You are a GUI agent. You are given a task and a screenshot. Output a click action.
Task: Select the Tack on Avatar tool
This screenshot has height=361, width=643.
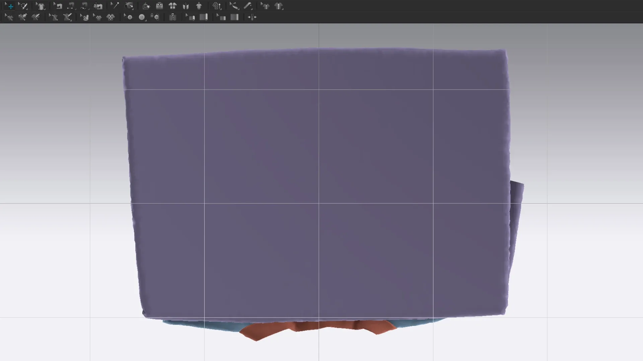point(129,6)
